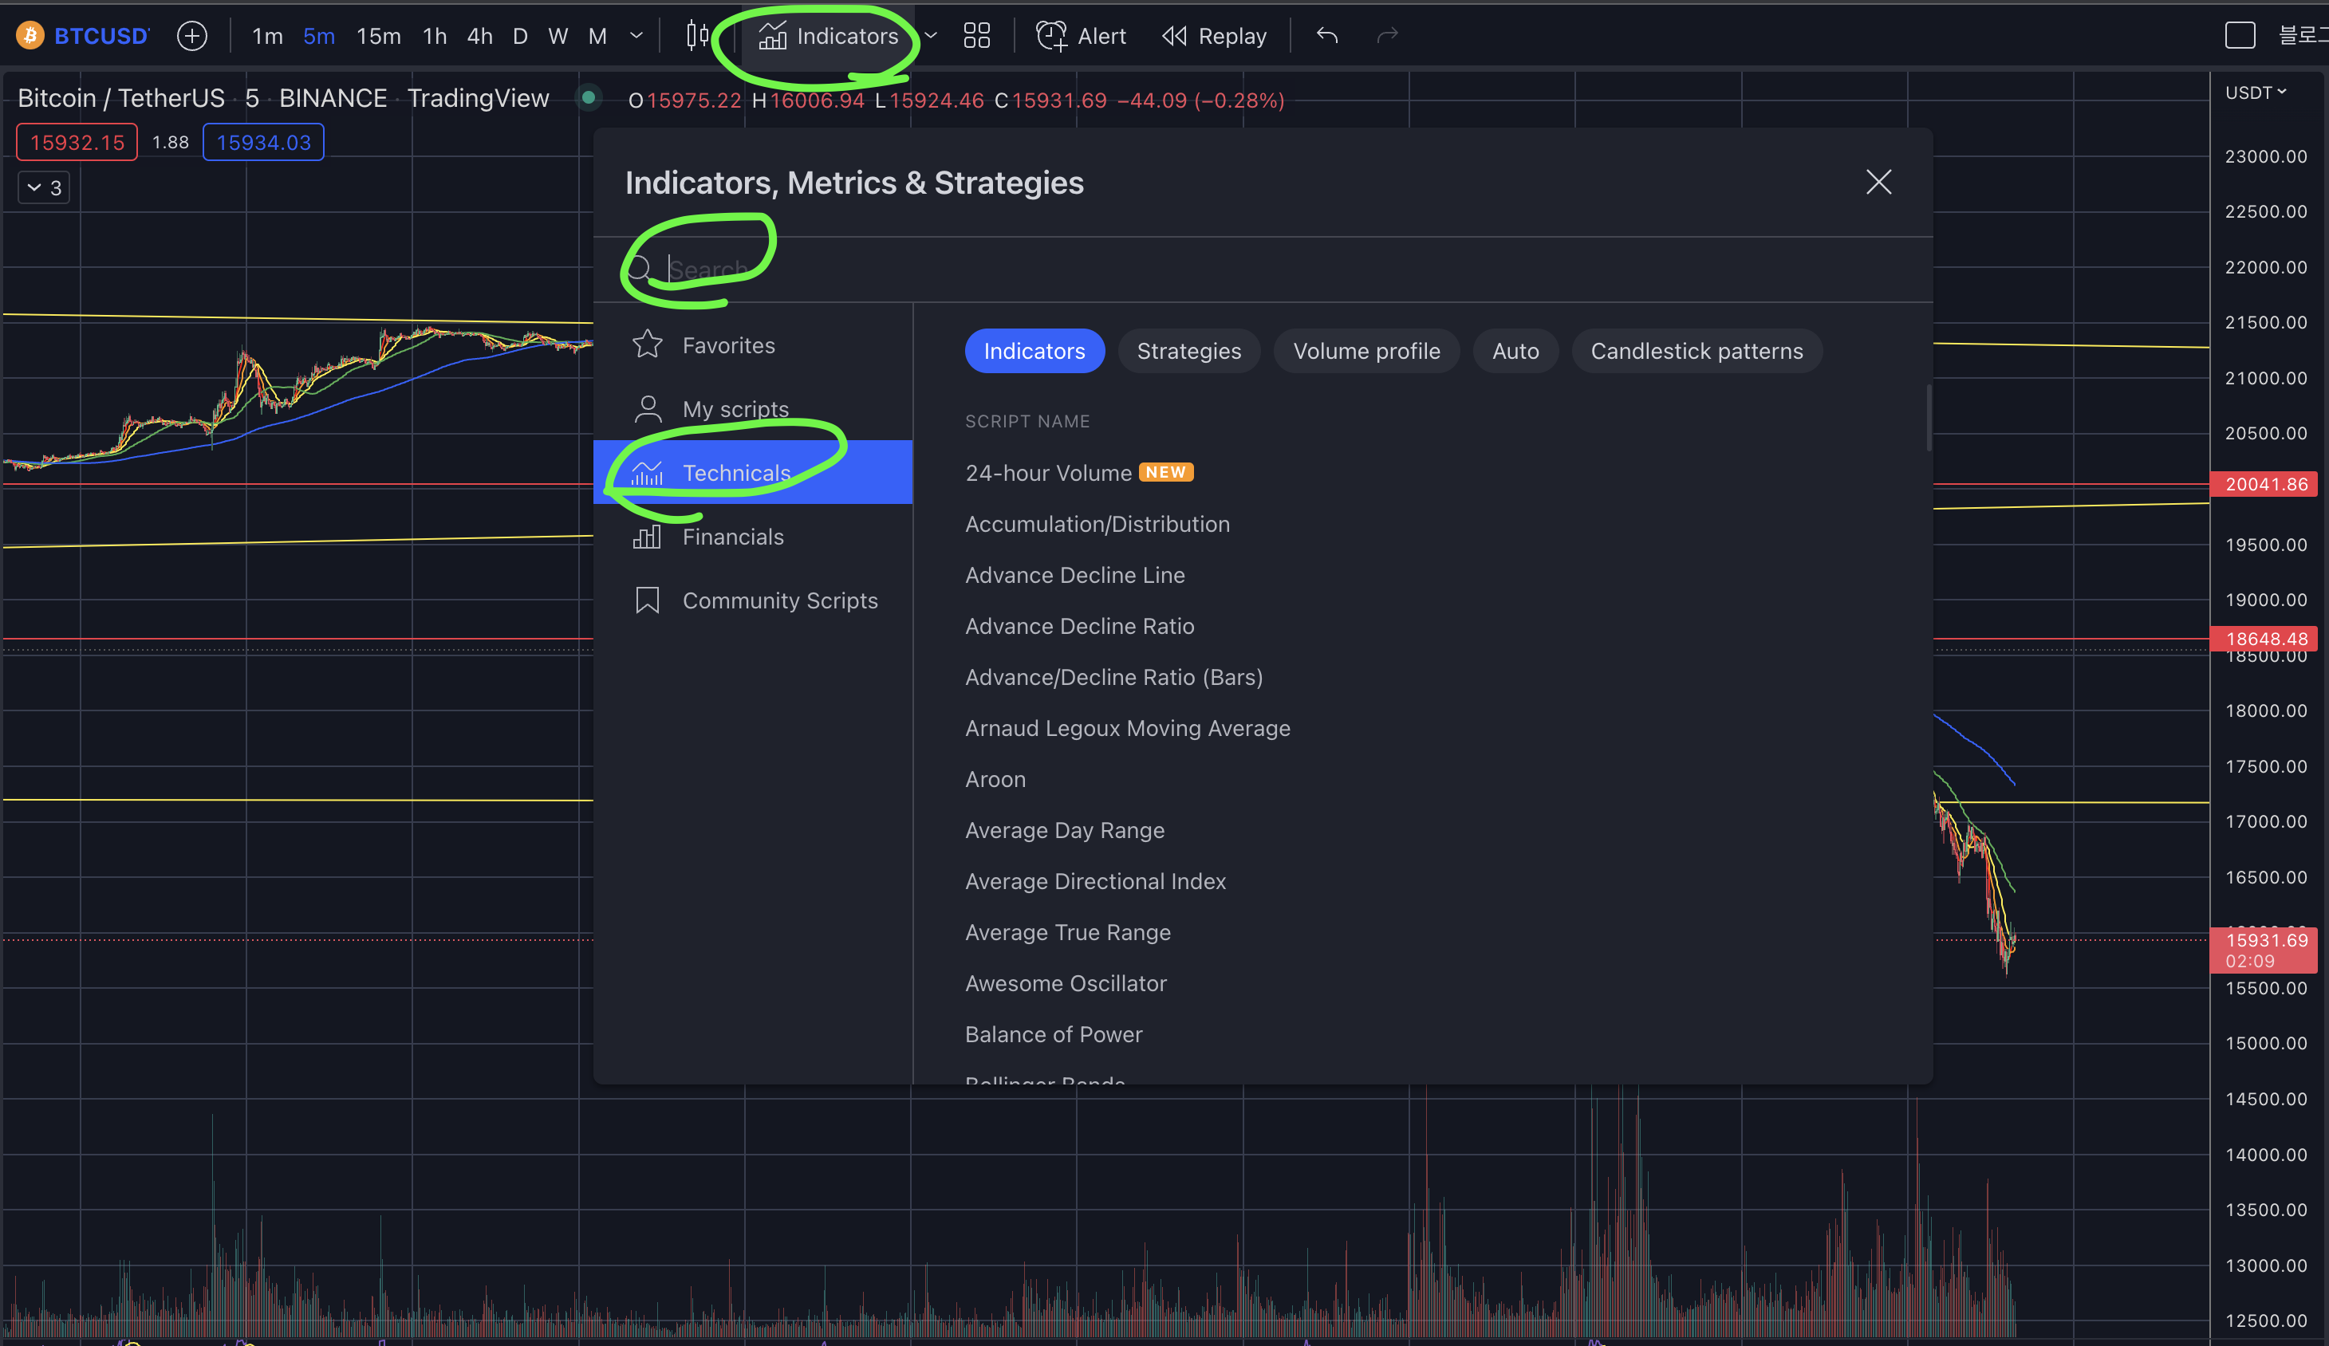Expand the timeframe list chevron
This screenshot has height=1346, width=2329.
[636, 36]
